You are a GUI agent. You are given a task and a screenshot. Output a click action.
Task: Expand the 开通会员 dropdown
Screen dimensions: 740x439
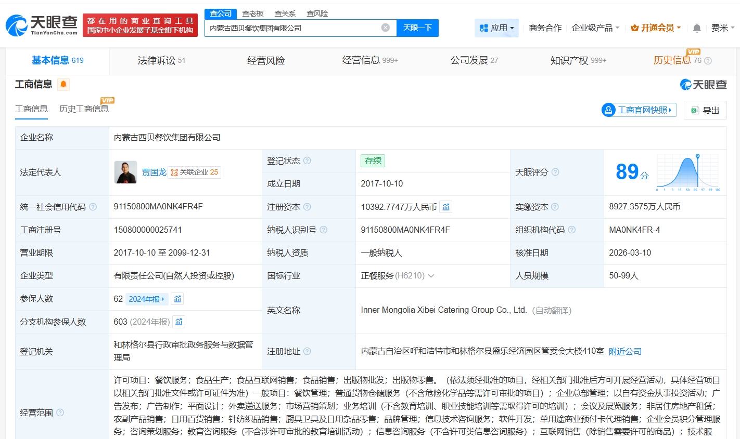pyautogui.click(x=655, y=28)
